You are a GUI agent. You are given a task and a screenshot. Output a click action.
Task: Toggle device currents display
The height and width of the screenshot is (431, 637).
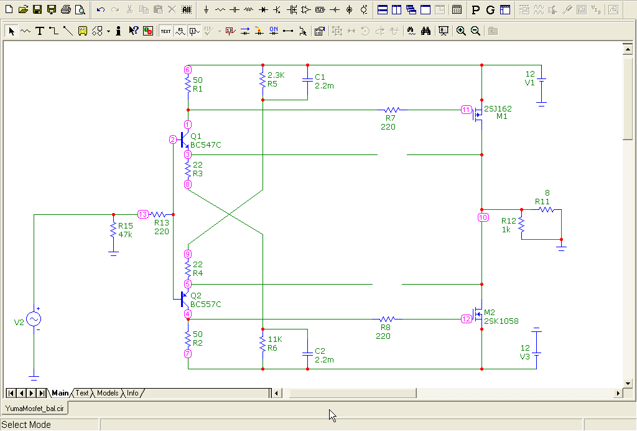[x=245, y=31]
